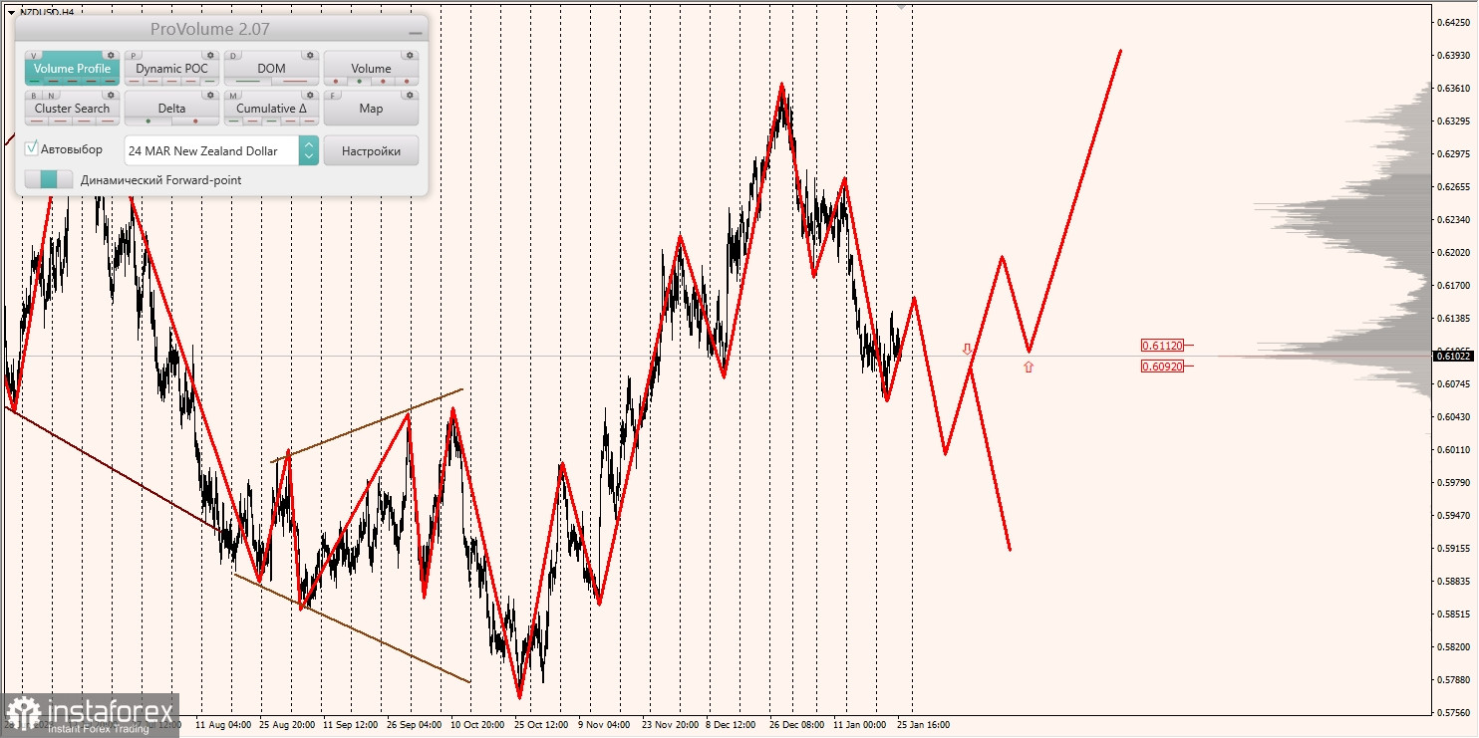Viewport: 1479px width, 738px height.
Task: Toggle the Volume button's green dot segment
Action: (359, 81)
